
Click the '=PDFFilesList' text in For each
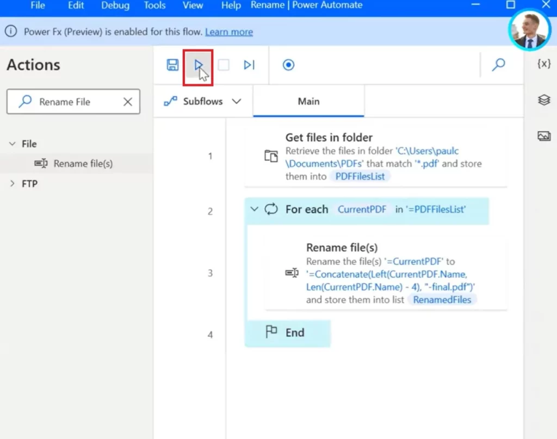coord(436,209)
